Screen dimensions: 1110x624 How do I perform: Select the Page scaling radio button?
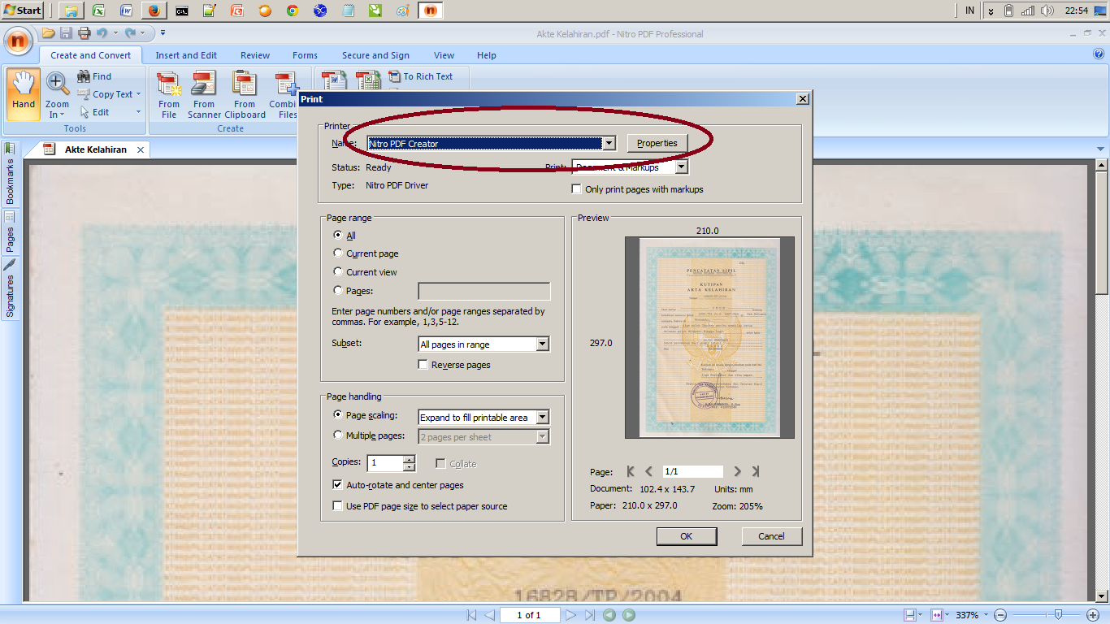[x=338, y=414]
